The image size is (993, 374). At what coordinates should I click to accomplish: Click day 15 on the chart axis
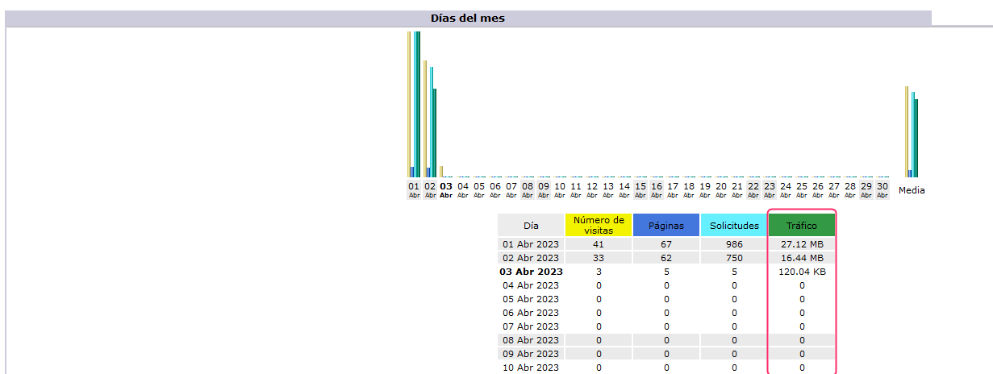coord(640,186)
